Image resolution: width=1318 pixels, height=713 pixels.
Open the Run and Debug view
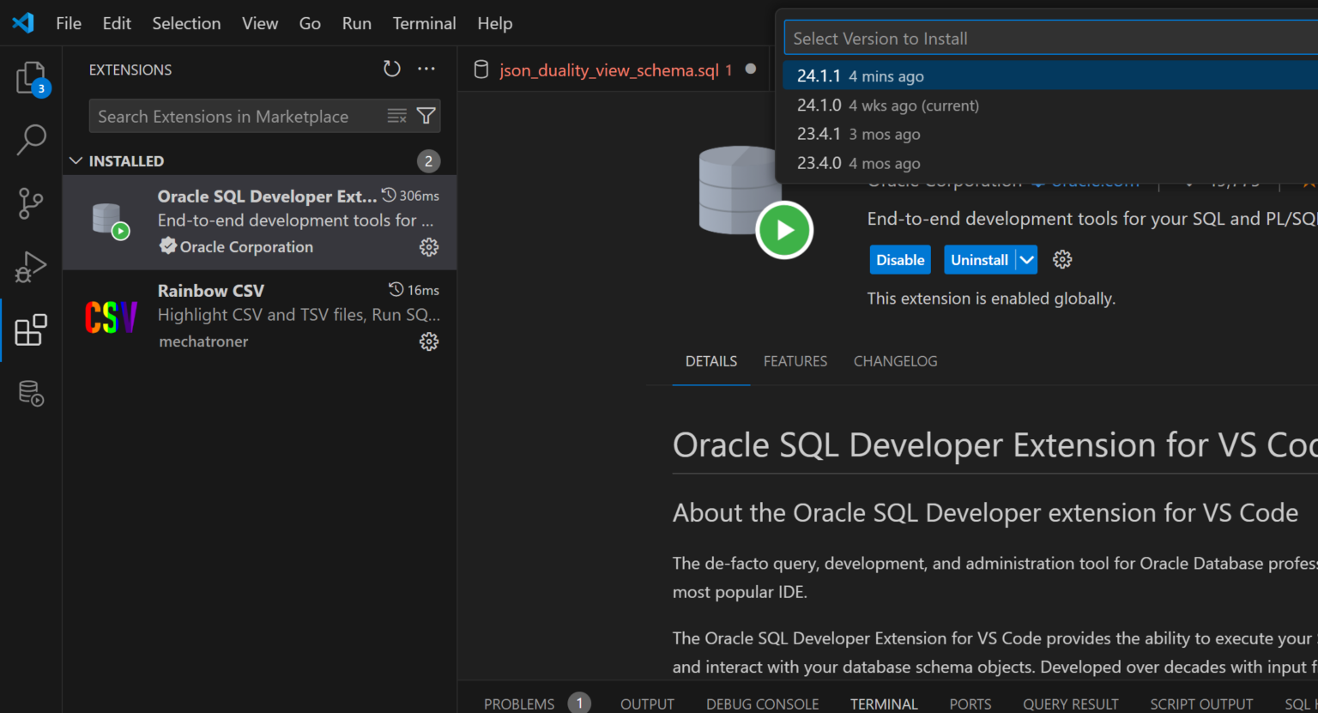pos(30,266)
